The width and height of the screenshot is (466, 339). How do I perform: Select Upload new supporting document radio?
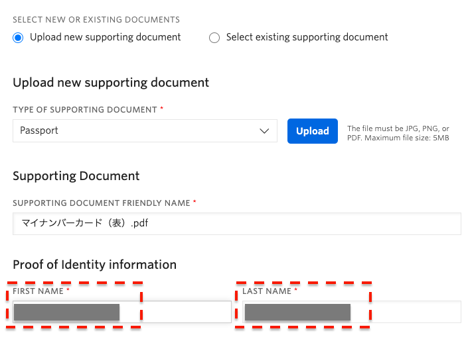coord(18,38)
